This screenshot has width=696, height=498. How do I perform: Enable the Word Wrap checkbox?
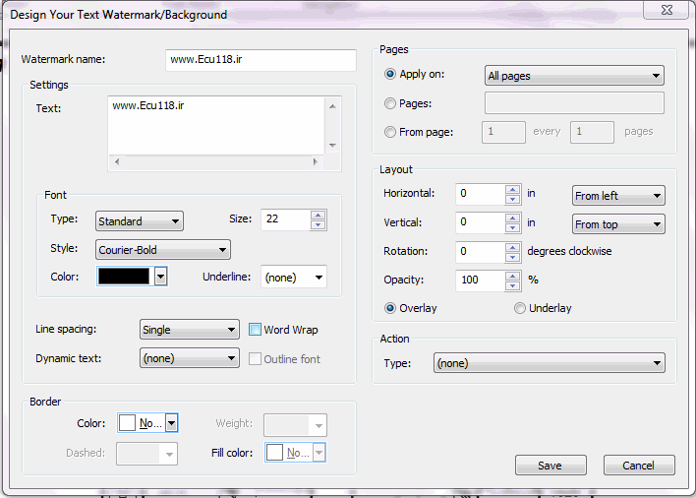pos(255,330)
